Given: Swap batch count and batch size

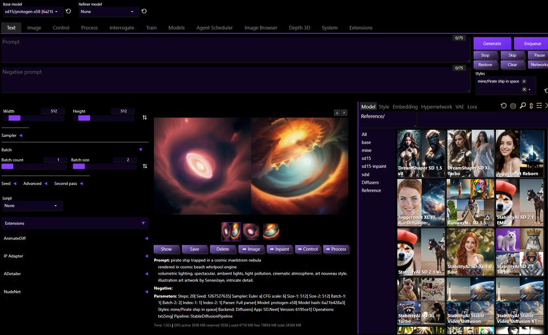Looking at the screenshot, I should (144, 166).
